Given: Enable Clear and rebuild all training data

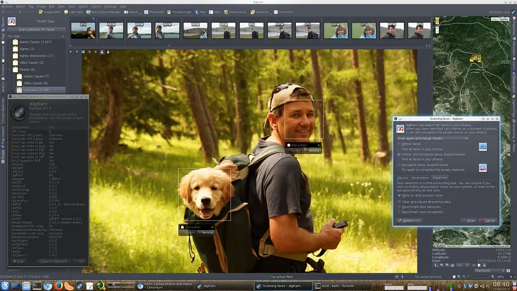Looking at the screenshot, I should [x=399, y=201].
